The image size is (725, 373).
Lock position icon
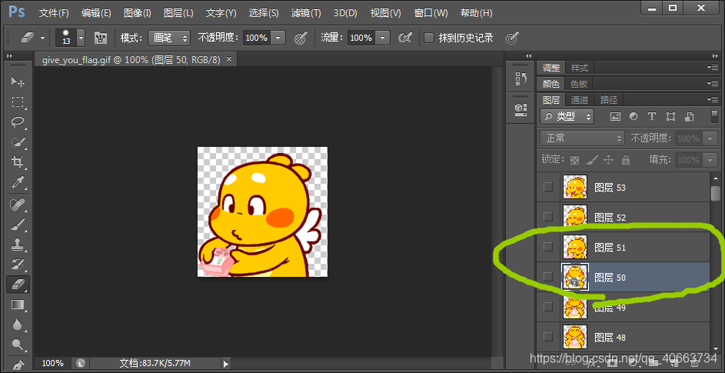[608, 160]
